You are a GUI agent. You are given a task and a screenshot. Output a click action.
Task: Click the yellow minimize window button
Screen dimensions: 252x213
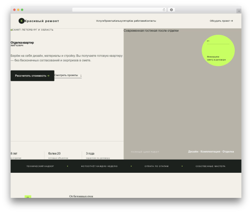tap(18, 10)
